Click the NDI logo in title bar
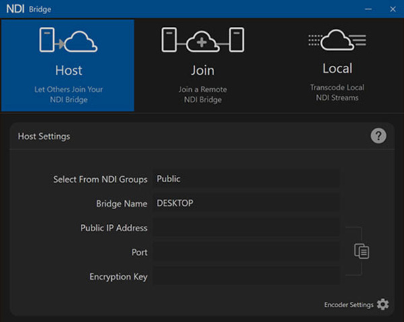This screenshot has width=404, height=322. (15, 9)
